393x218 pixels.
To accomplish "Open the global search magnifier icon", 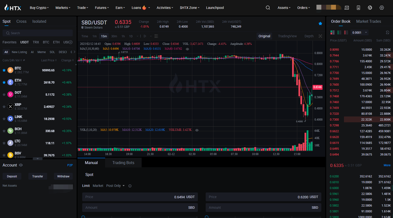I will tap(268, 8).
